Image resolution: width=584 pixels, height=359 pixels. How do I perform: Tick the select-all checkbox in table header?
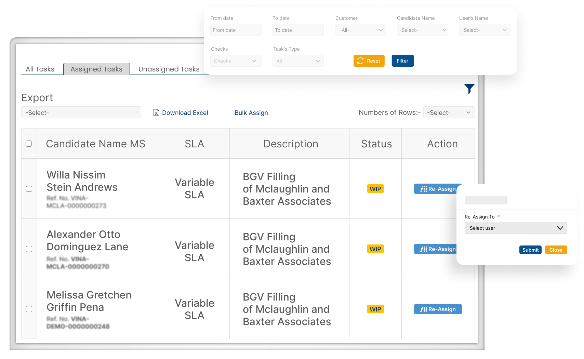[x=29, y=144]
